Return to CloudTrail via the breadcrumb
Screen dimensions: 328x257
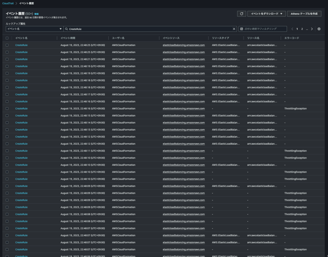pos(8,3)
